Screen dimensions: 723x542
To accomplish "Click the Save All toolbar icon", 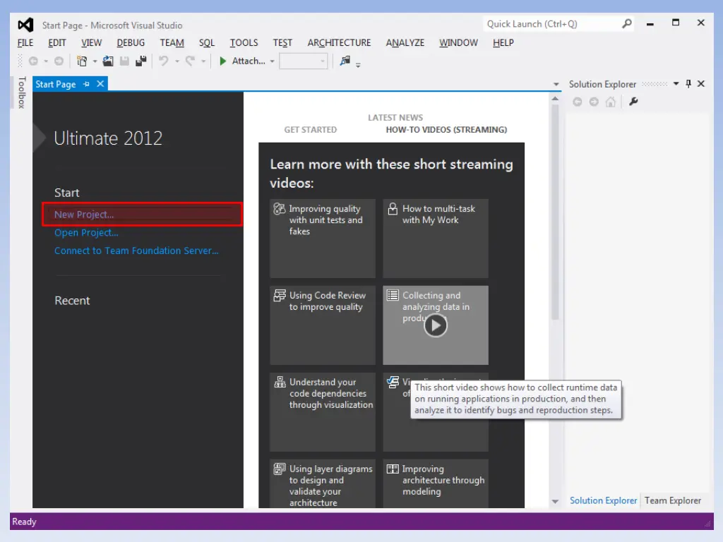I will [x=141, y=61].
